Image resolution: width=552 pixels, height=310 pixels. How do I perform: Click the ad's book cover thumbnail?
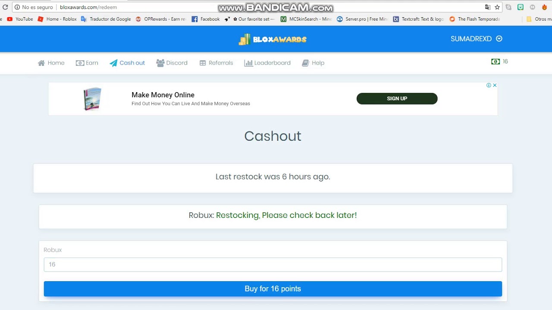pos(92,99)
